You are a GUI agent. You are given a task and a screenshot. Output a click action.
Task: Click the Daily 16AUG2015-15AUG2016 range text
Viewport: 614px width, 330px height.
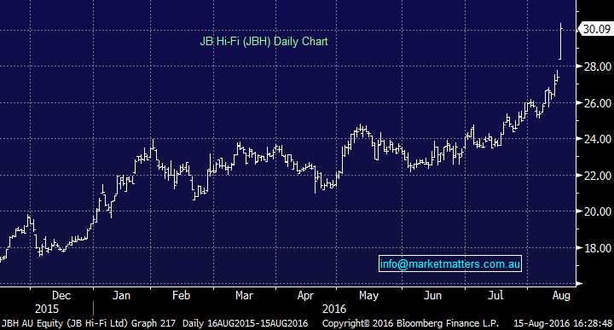click(x=245, y=323)
